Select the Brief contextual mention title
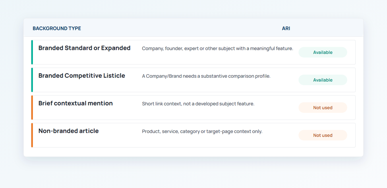Screen dimensions: 387x188 point(75,103)
